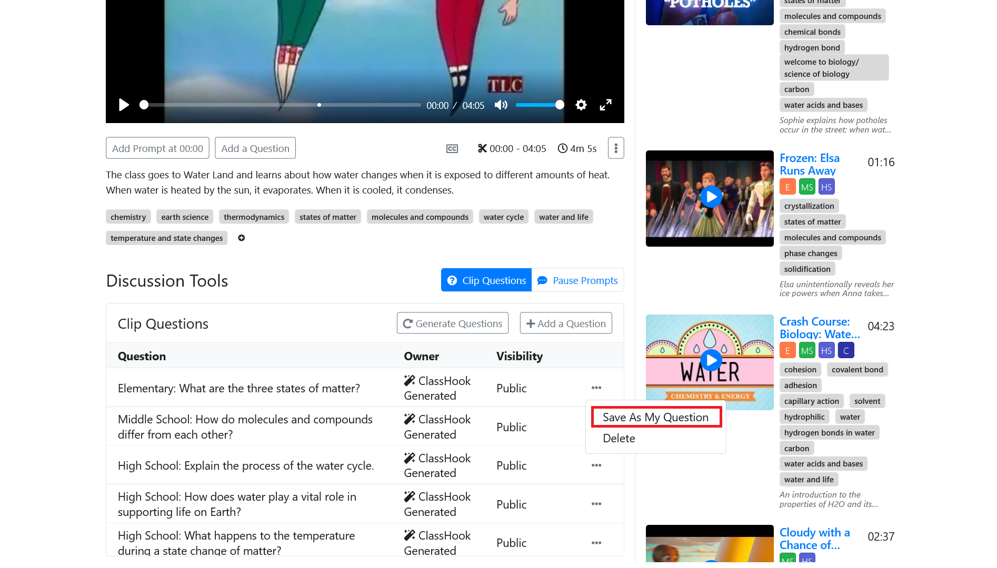Click the welcome to biology/science of biology tag
Screen dimensions: 997x568
pos(834,68)
